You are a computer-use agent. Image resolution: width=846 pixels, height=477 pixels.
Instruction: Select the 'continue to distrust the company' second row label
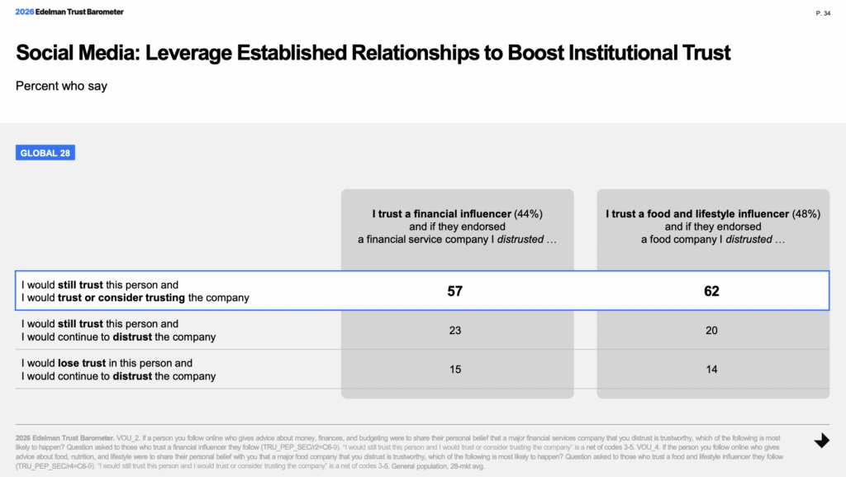pos(118,331)
